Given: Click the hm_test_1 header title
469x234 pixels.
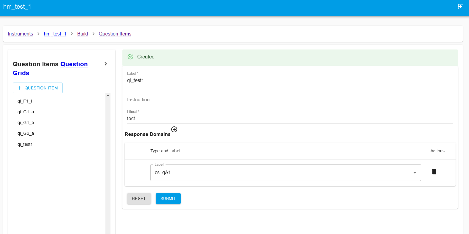Looking at the screenshot, I should coord(17,7).
